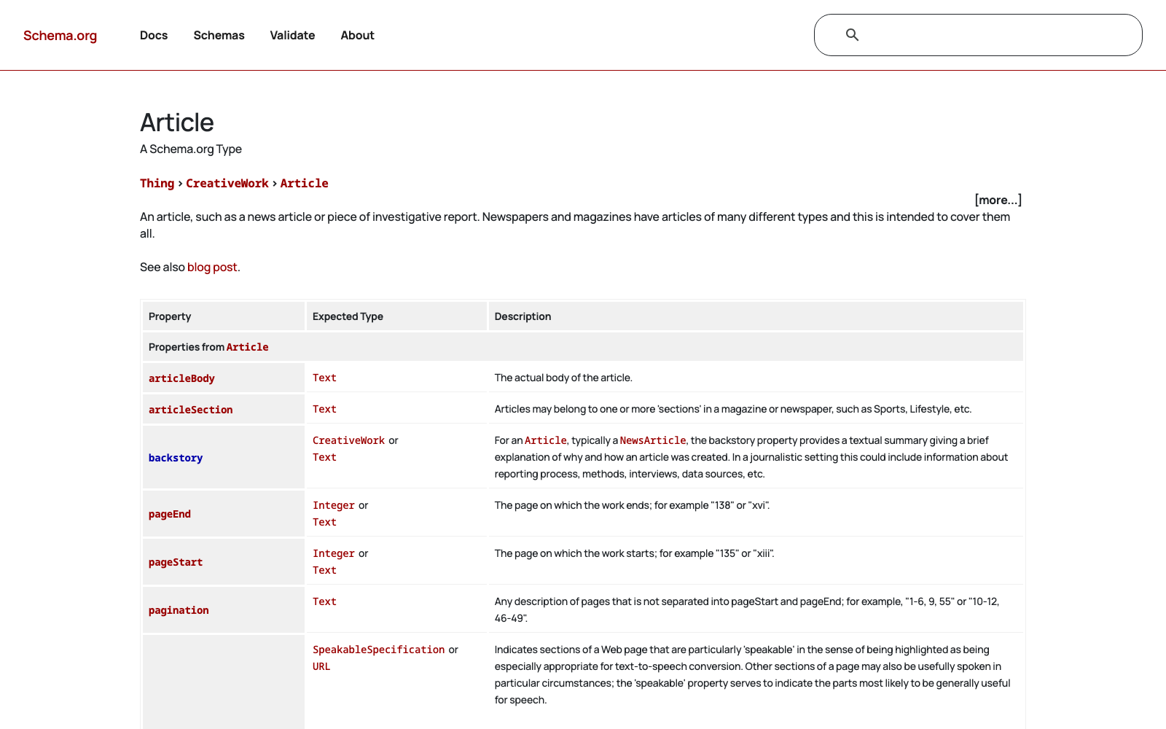Click Text type in articleBody row
Image resolution: width=1166 pixels, height=729 pixels.
point(324,378)
